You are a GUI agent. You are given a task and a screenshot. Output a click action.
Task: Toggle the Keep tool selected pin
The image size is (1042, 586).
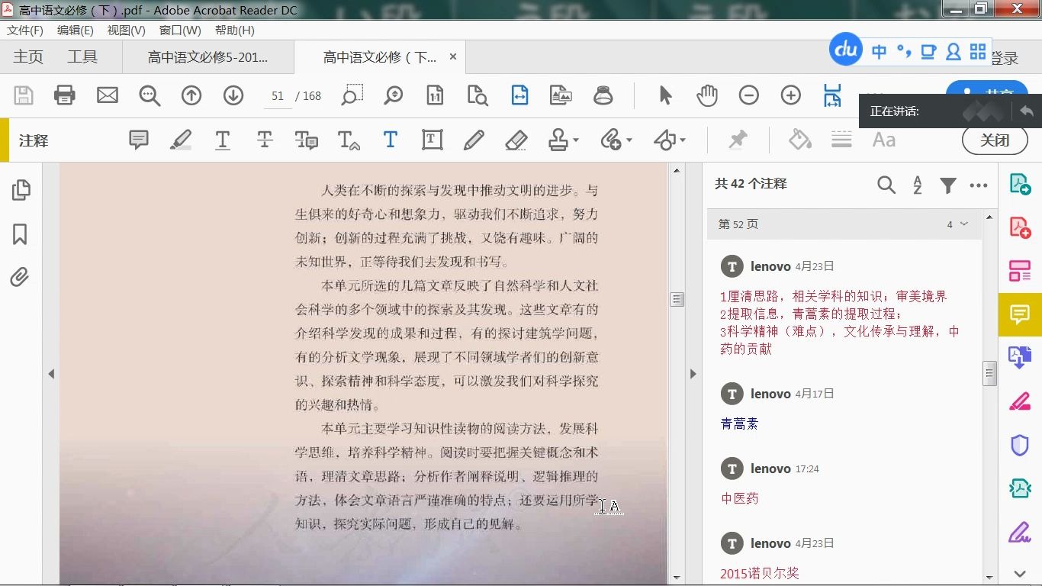[x=738, y=140]
